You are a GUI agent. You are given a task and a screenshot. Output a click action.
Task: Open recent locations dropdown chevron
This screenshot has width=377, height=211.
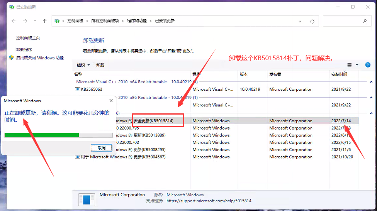35,21
